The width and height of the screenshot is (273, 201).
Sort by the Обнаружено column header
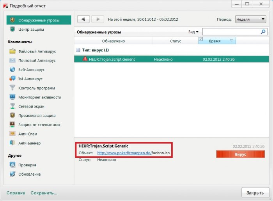[113, 41]
